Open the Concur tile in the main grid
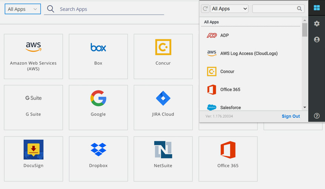The height and width of the screenshot is (189, 325). (163, 56)
